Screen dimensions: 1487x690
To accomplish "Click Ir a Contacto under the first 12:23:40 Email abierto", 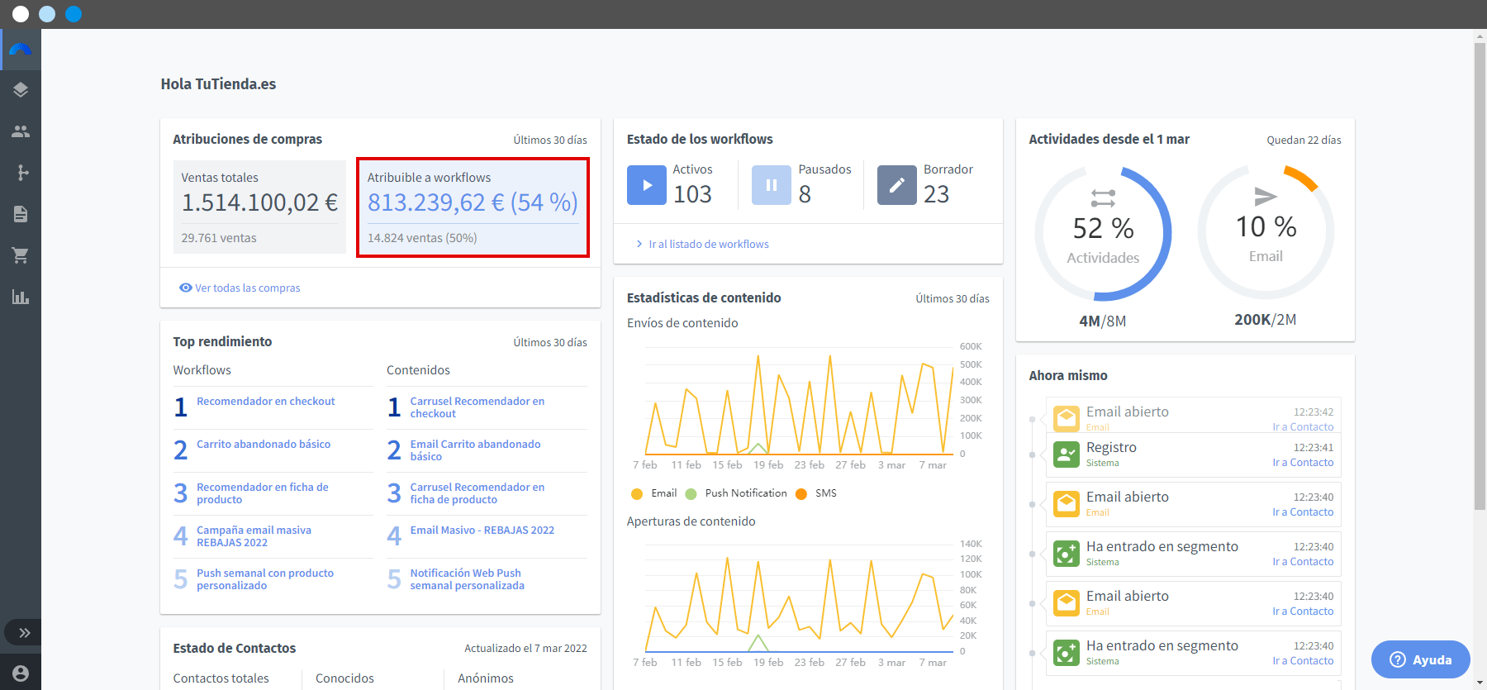I will click(x=1303, y=512).
